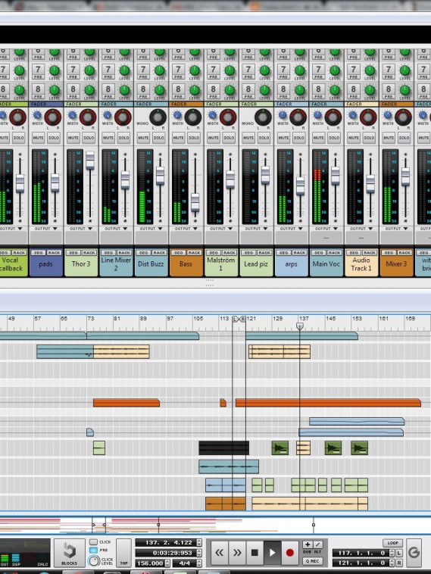Click the width knob on Thor 3 channel
This screenshot has width=431, height=574.
point(72,115)
